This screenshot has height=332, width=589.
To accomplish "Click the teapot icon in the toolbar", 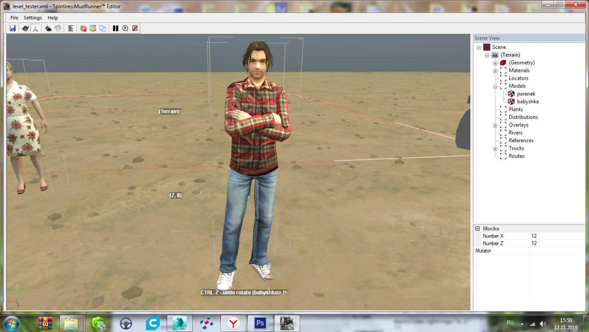I will coord(25,28).
